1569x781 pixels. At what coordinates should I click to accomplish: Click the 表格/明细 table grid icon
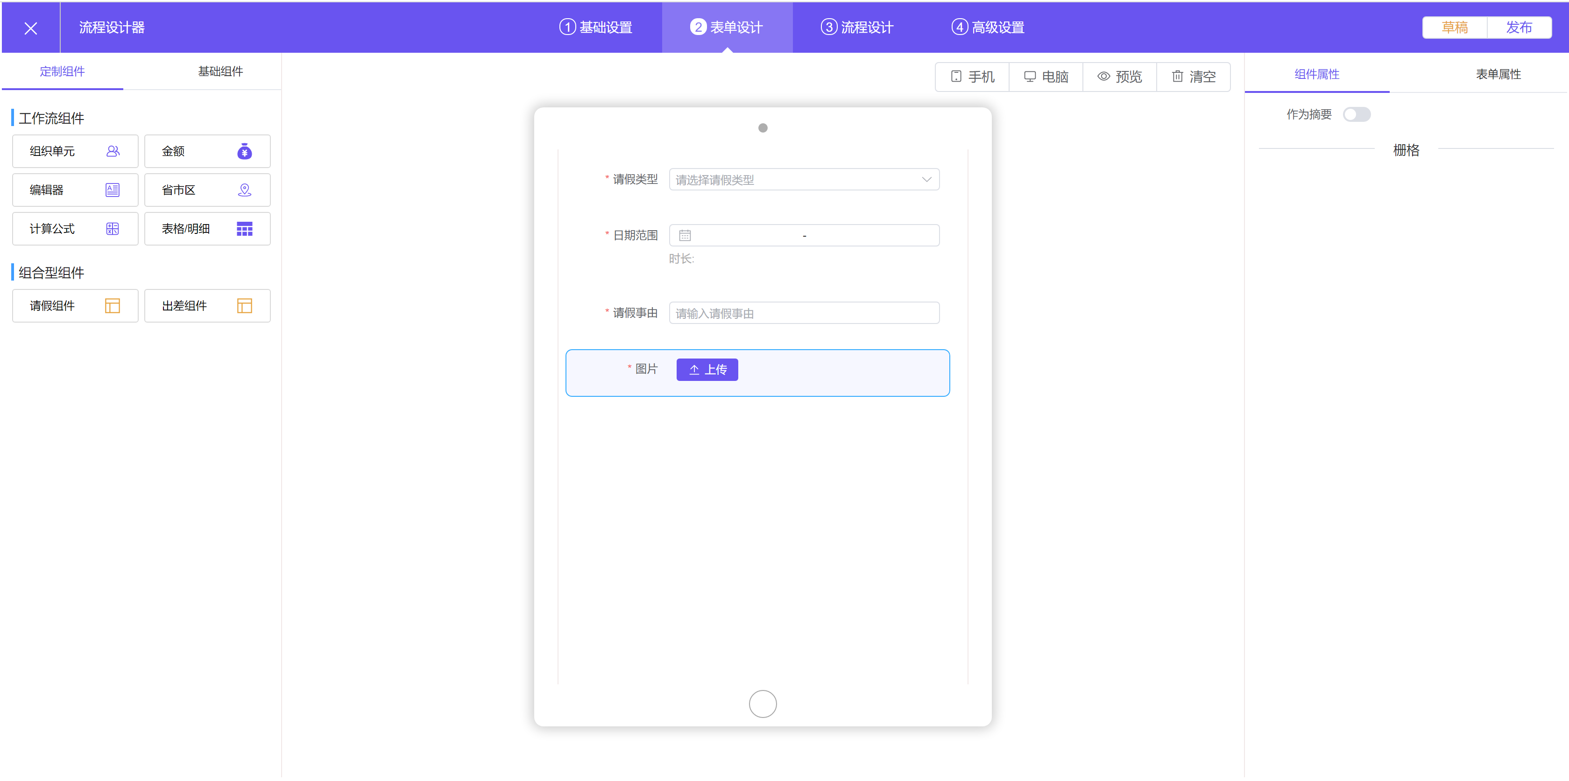point(244,229)
